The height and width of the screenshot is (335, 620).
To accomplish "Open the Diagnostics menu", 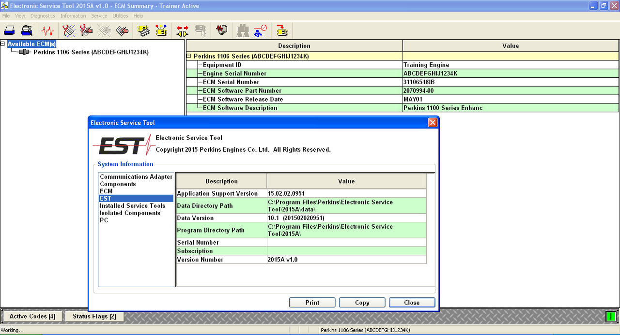I will 43,16.
